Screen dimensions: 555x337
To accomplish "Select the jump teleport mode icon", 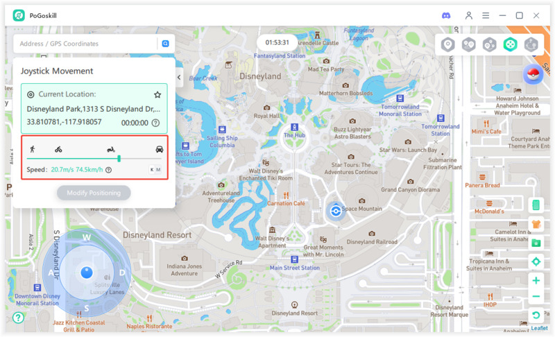I will tap(531, 44).
